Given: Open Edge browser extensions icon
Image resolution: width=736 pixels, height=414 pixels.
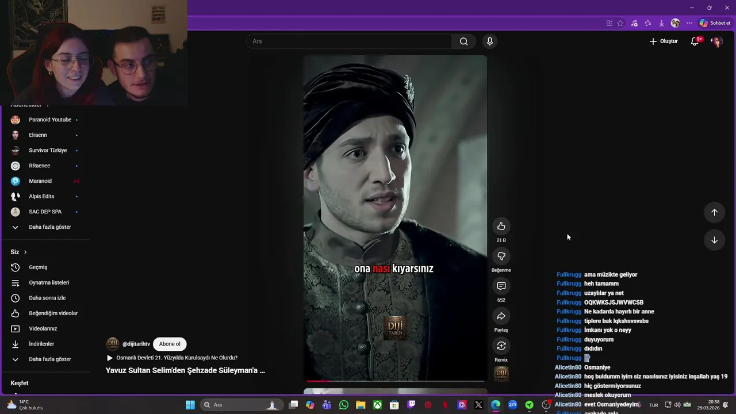Looking at the screenshot, I should 609,23.
